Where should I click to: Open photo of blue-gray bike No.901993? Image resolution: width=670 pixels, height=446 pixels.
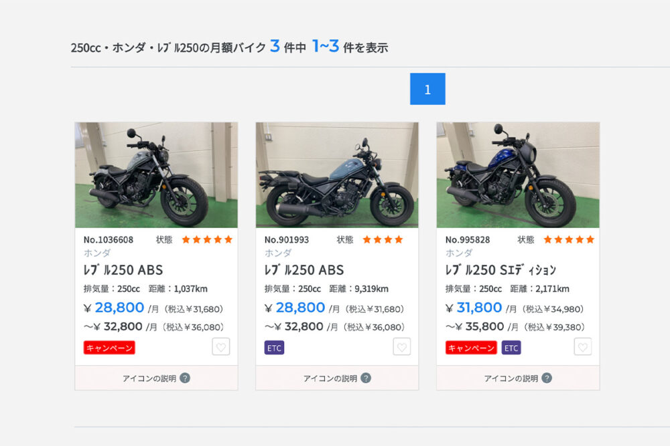click(337, 175)
